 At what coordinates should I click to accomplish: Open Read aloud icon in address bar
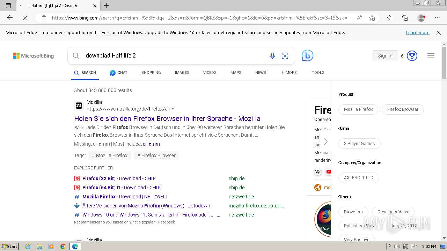click(359, 18)
